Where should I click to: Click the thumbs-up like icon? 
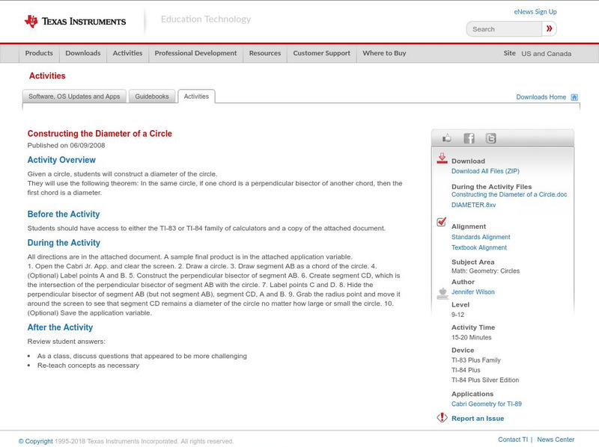(x=446, y=138)
